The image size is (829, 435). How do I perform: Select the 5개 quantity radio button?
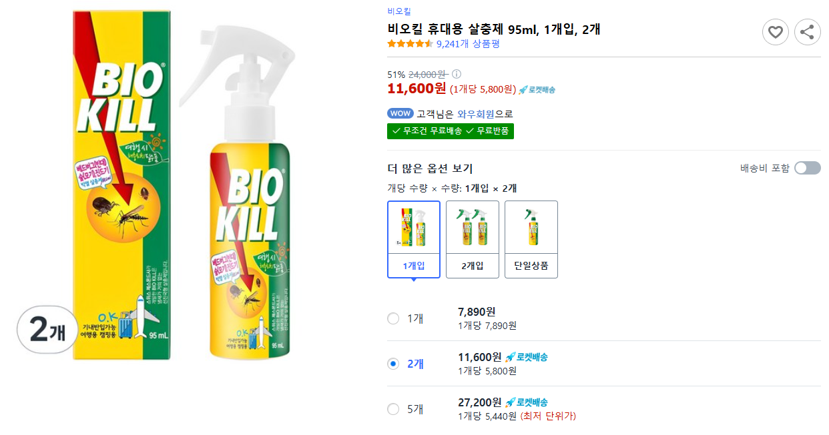393,409
